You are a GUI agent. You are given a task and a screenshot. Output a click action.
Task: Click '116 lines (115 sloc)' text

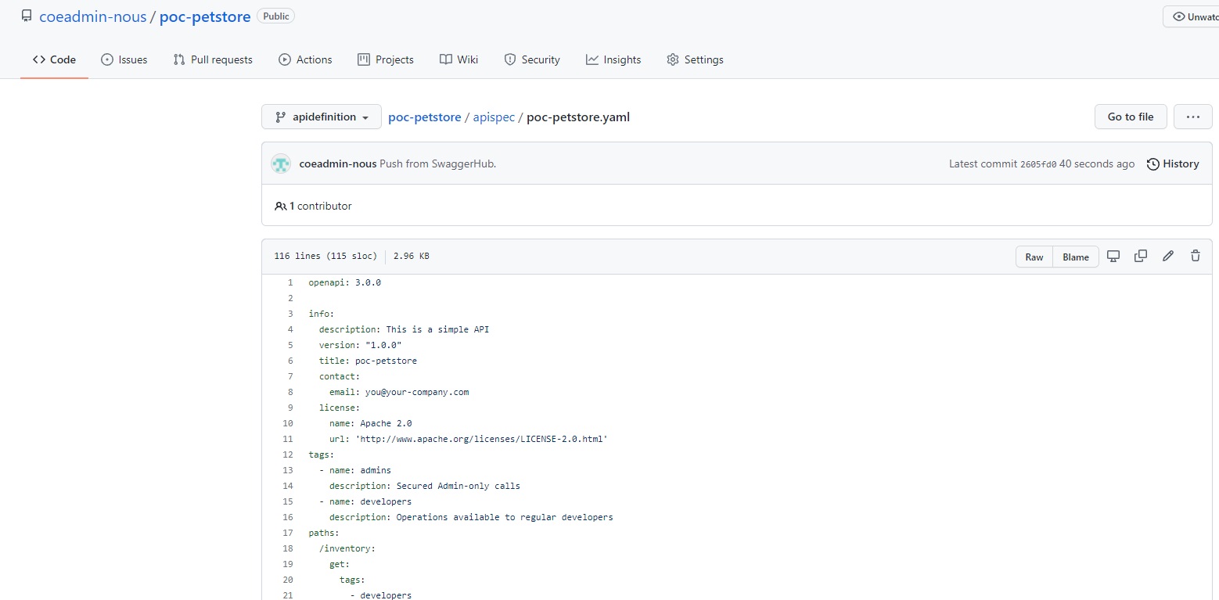click(x=325, y=257)
